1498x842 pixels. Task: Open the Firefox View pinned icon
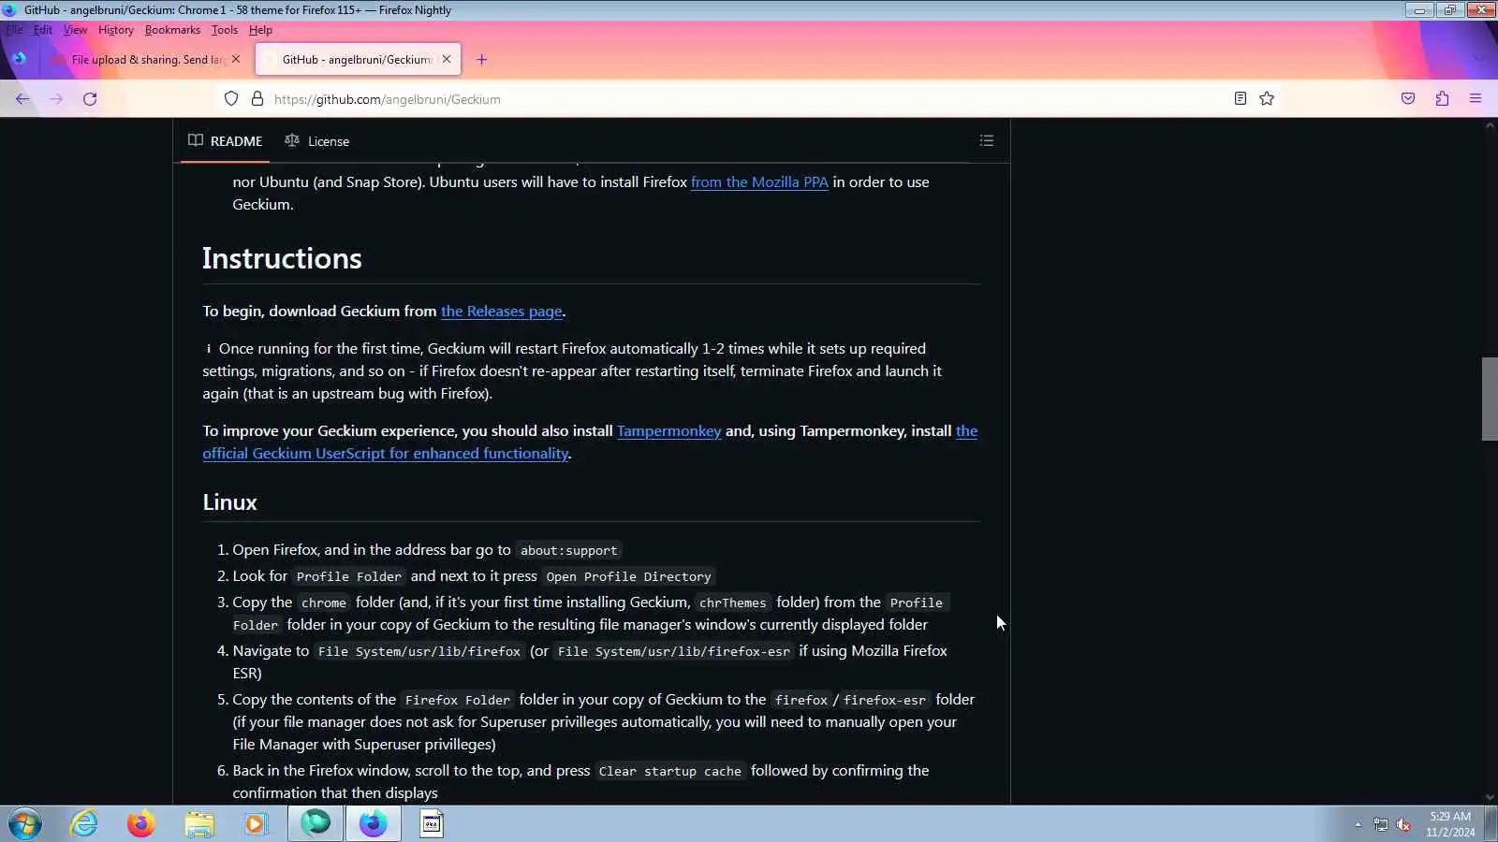pos(20,58)
